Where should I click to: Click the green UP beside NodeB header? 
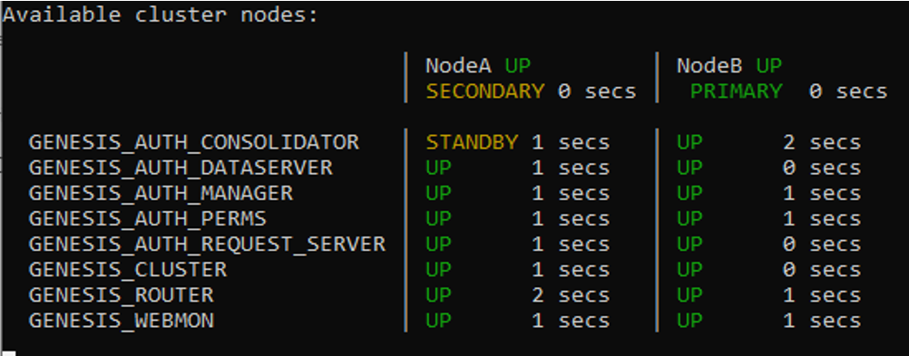[768, 66]
